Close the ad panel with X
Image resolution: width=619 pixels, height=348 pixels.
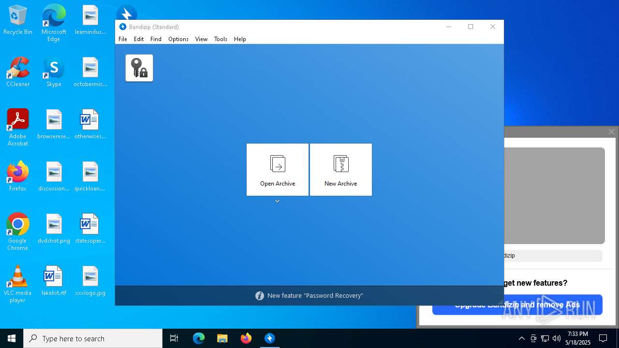611,132
